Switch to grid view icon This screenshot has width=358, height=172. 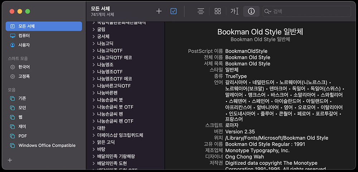point(218,11)
